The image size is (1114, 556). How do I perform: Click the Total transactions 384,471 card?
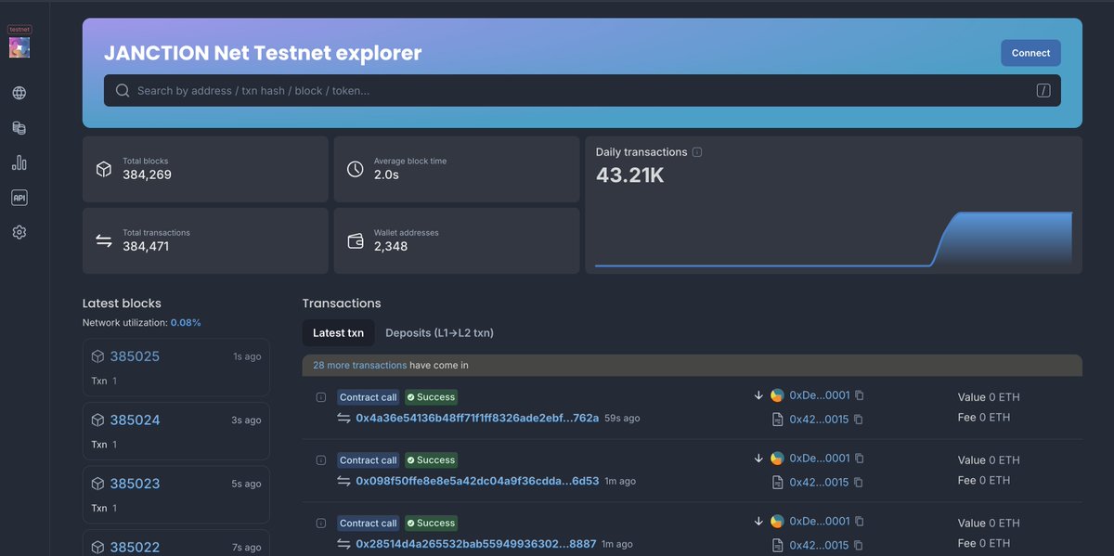pos(205,240)
